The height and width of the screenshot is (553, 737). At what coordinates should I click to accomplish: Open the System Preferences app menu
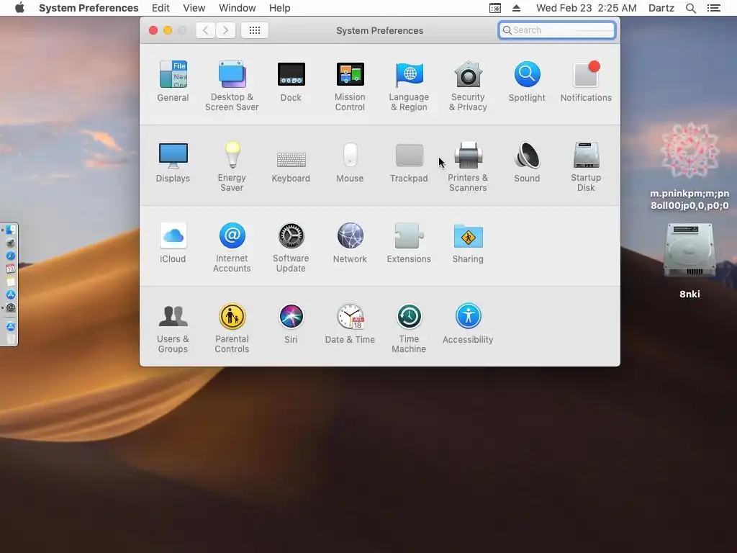pos(89,8)
